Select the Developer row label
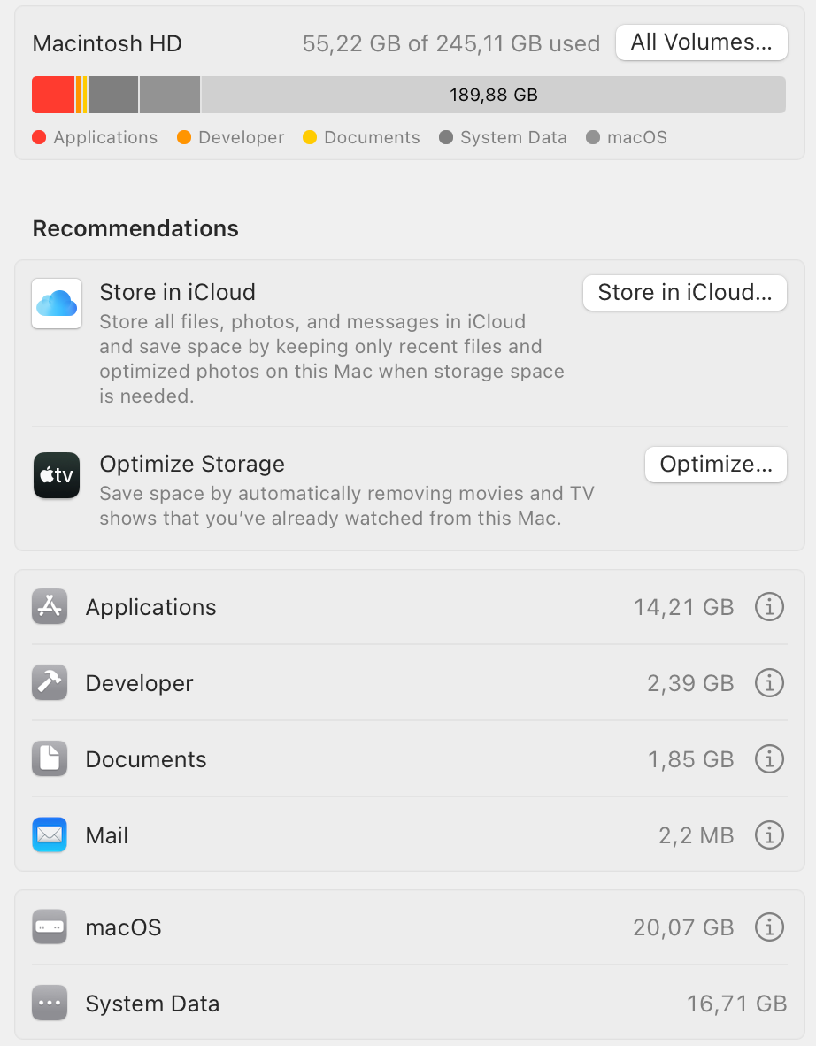This screenshot has width=816, height=1046. (x=140, y=684)
